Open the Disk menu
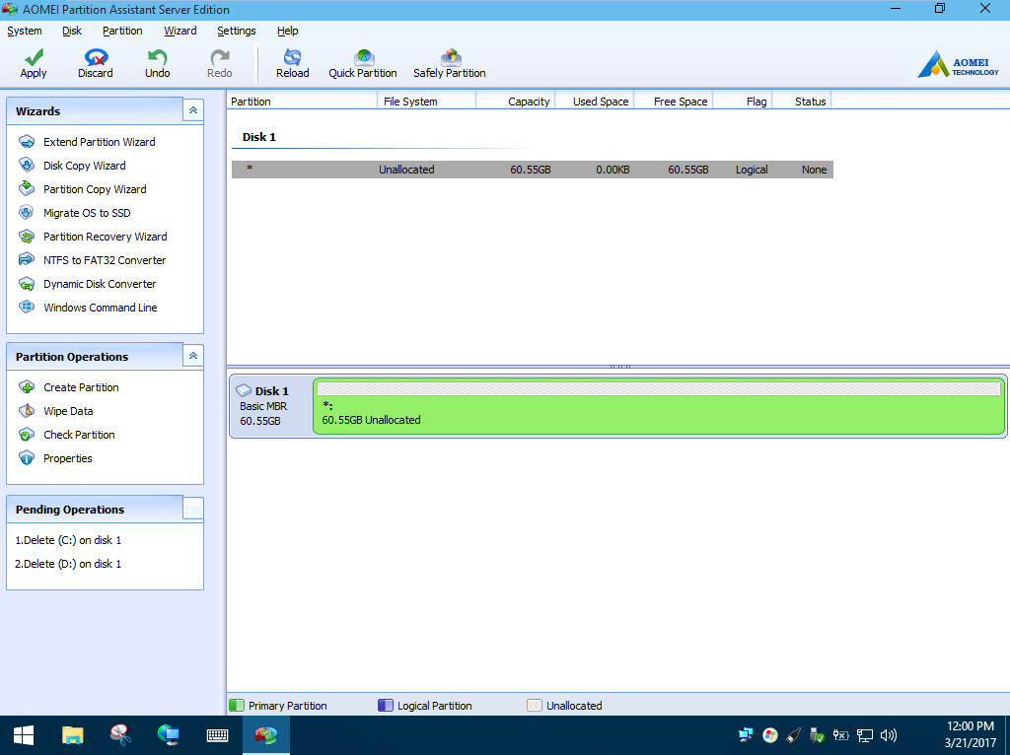1010x755 pixels. 71,31
